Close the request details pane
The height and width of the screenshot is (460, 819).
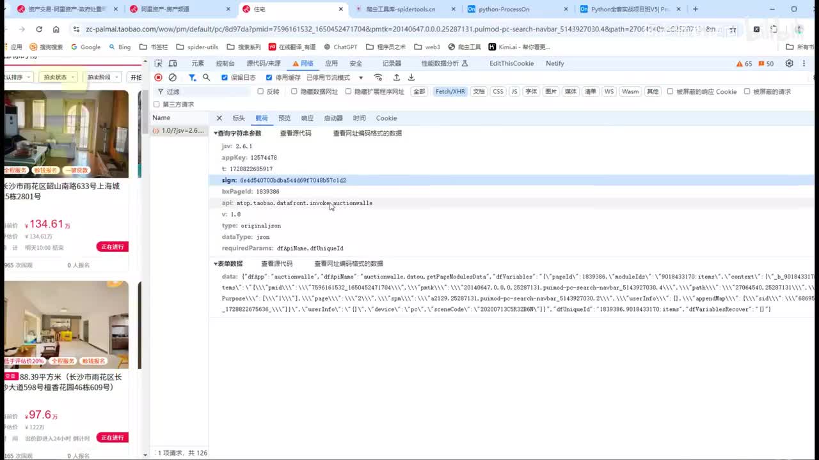219,118
